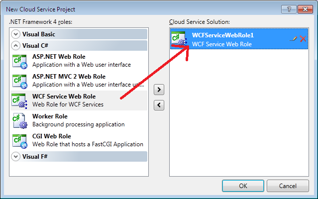
Task: Open help with the question mark button
Action: tap(289, 9)
